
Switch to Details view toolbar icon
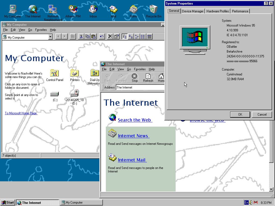(149, 36)
